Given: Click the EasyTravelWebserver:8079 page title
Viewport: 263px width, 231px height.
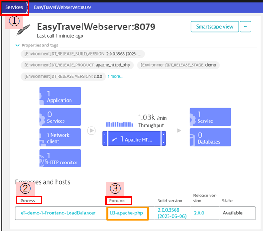Looking at the screenshot, I should pos(96,27).
